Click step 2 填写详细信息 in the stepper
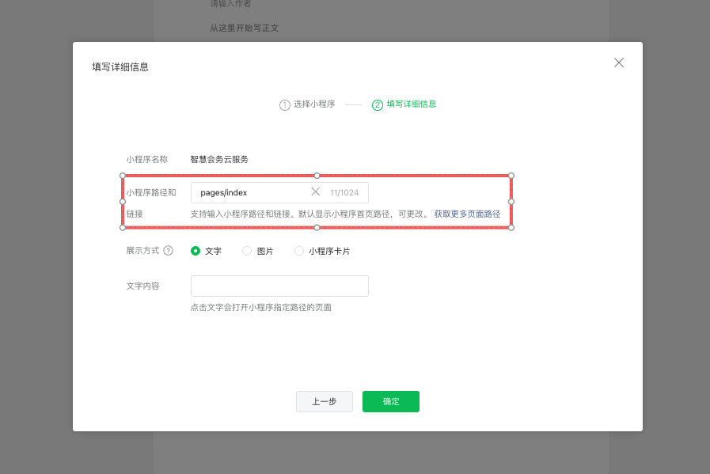This screenshot has width=710, height=474. coord(404,104)
